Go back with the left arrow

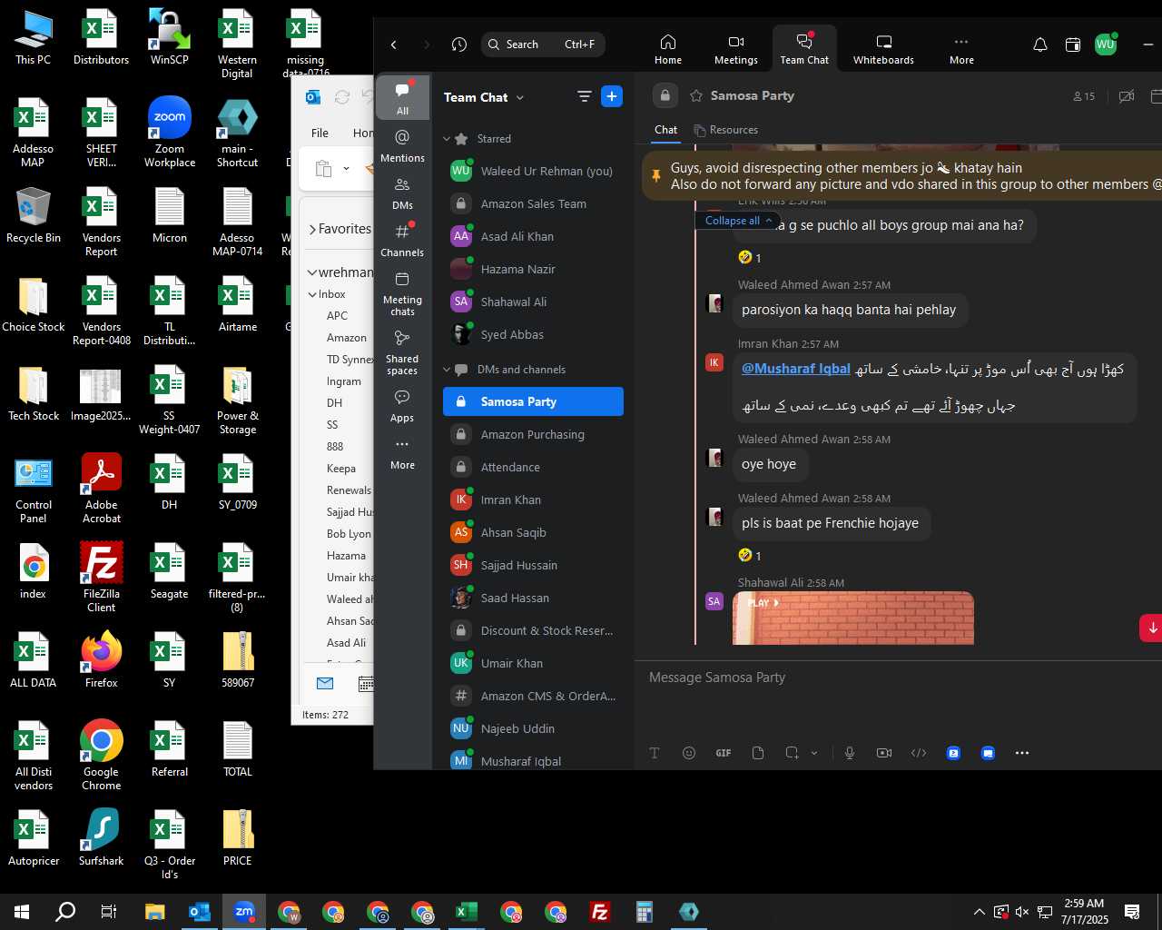394,45
